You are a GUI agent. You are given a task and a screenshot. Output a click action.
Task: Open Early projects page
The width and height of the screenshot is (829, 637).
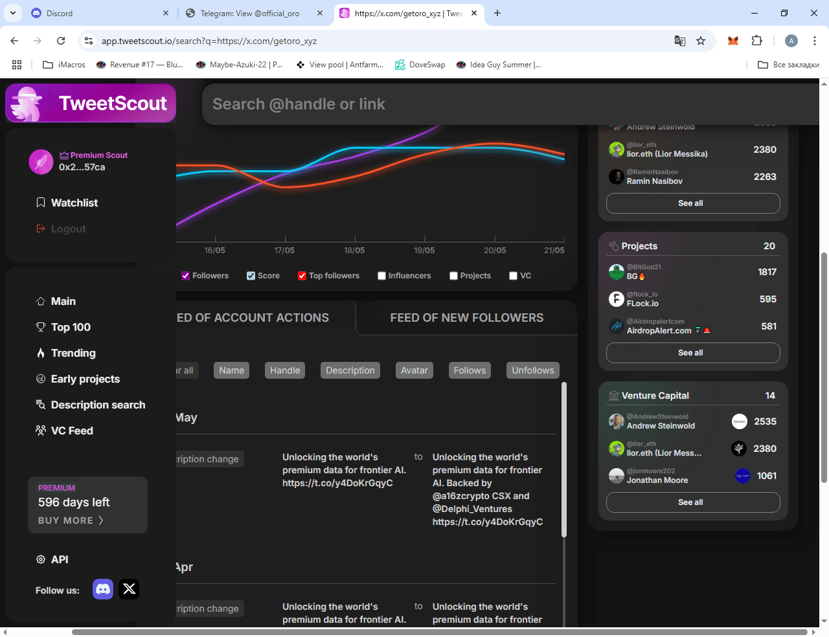[x=78, y=379]
